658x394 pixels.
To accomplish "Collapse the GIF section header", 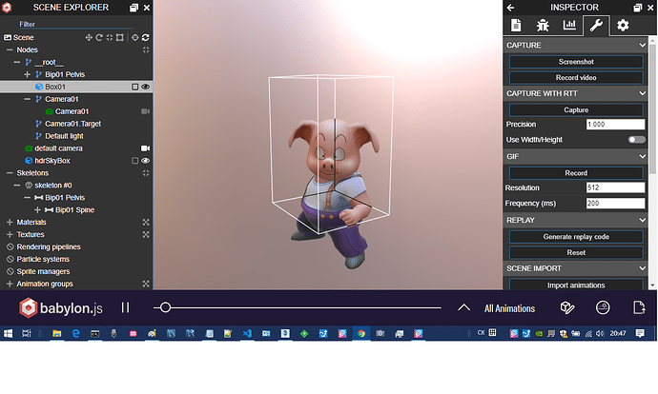I will click(576, 157).
